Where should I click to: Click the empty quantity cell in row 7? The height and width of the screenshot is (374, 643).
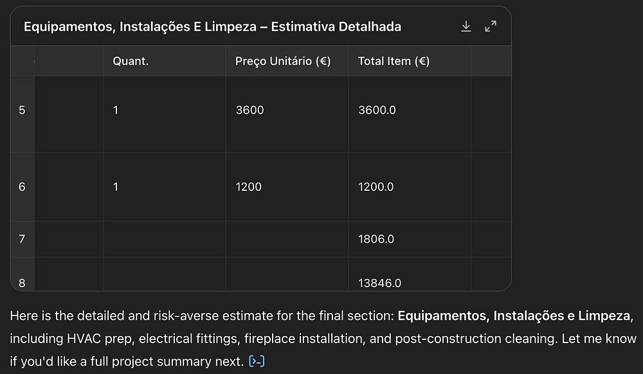164,239
